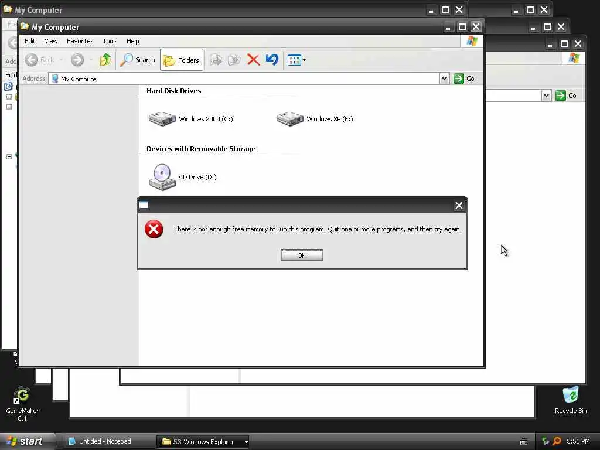
Task: Click the Go button in the background window
Action: click(x=567, y=96)
